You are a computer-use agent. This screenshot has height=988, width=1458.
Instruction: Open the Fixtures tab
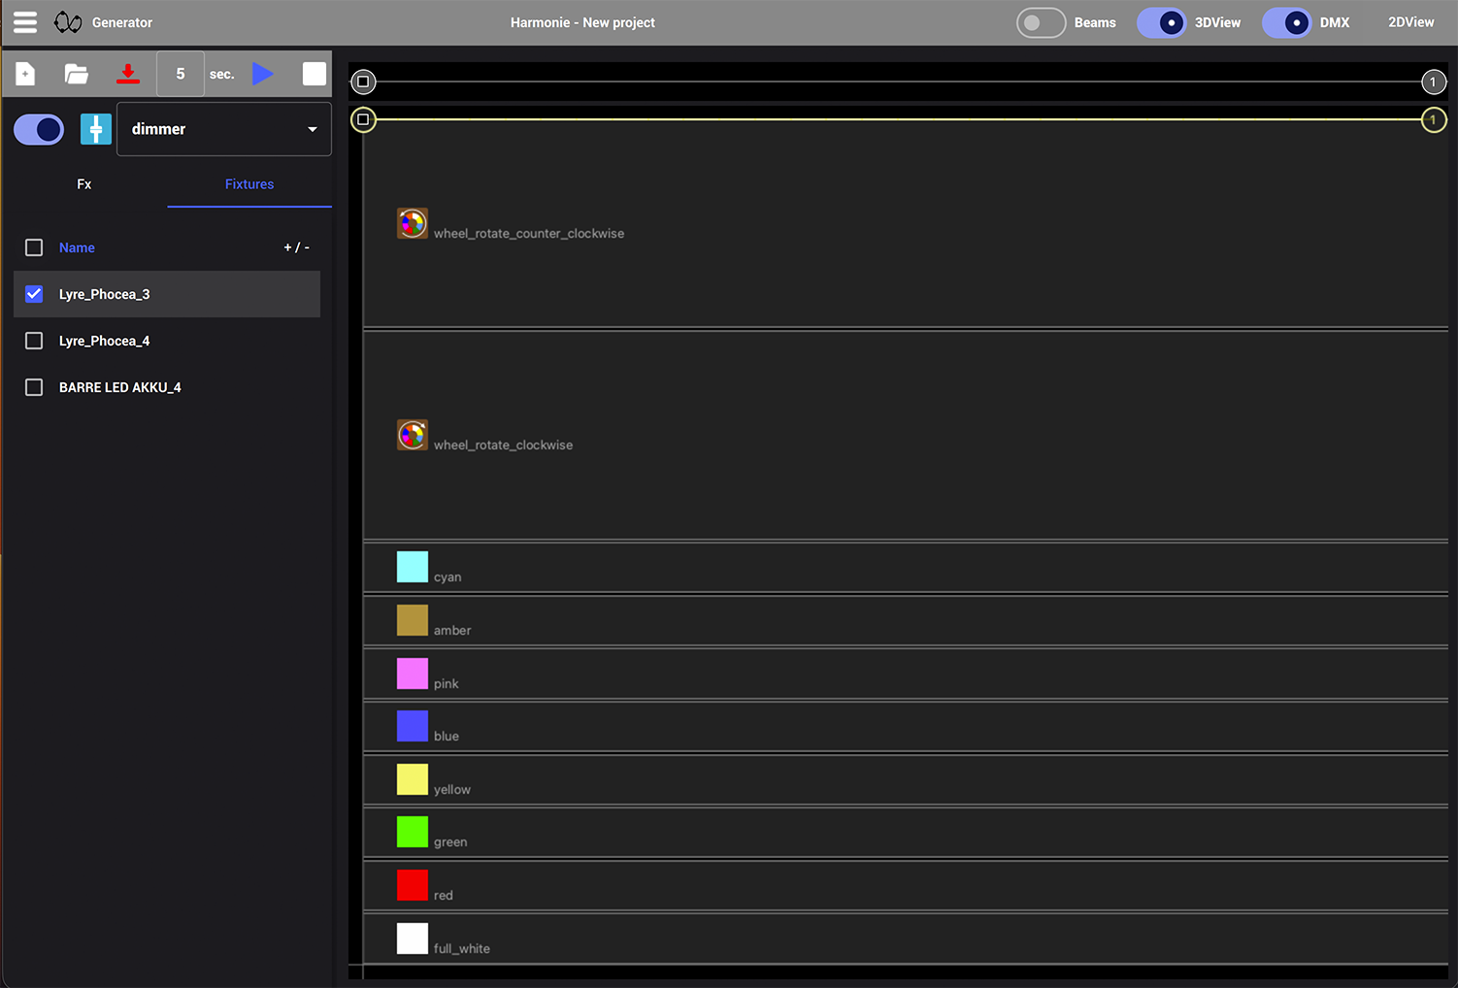pyautogui.click(x=249, y=184)
